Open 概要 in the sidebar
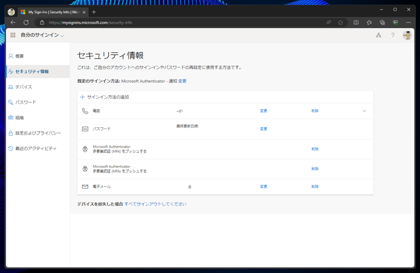 click(x=38, y=56)
